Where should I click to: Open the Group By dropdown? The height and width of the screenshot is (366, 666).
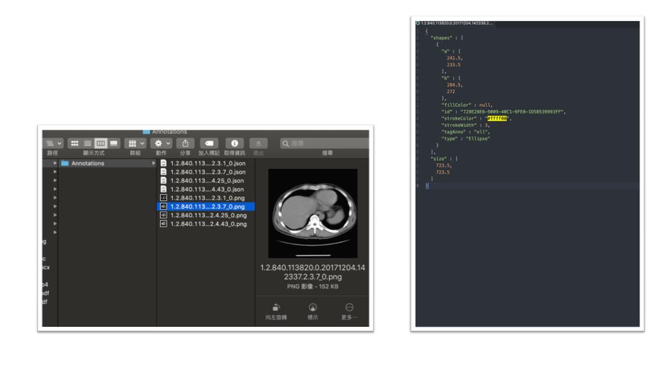135,143
